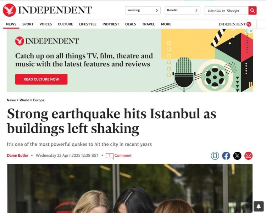
Task: Open the Comment link
Action: tap(123, 155)
